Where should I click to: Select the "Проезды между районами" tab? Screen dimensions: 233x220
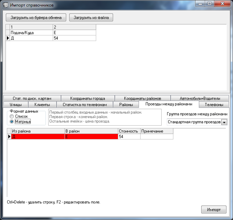[x=169, y=104]
